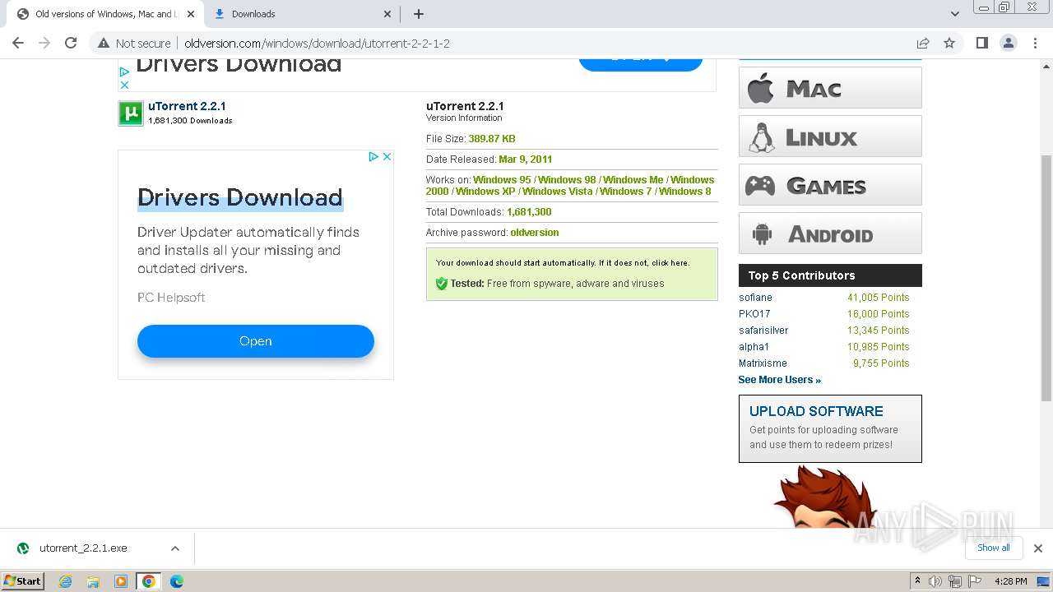Open Chrome profile avatar
Screen dimensions: 1053x592
click(x=1008, y=43)
